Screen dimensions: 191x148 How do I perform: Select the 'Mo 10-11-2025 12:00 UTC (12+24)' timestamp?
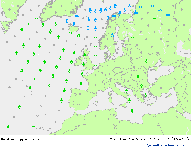point(149,139)
